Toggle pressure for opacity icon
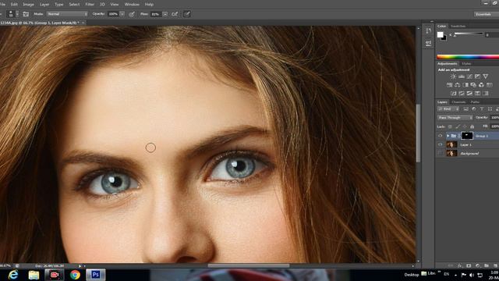Viewport: 499px width, 281px height. pos(132,14)
